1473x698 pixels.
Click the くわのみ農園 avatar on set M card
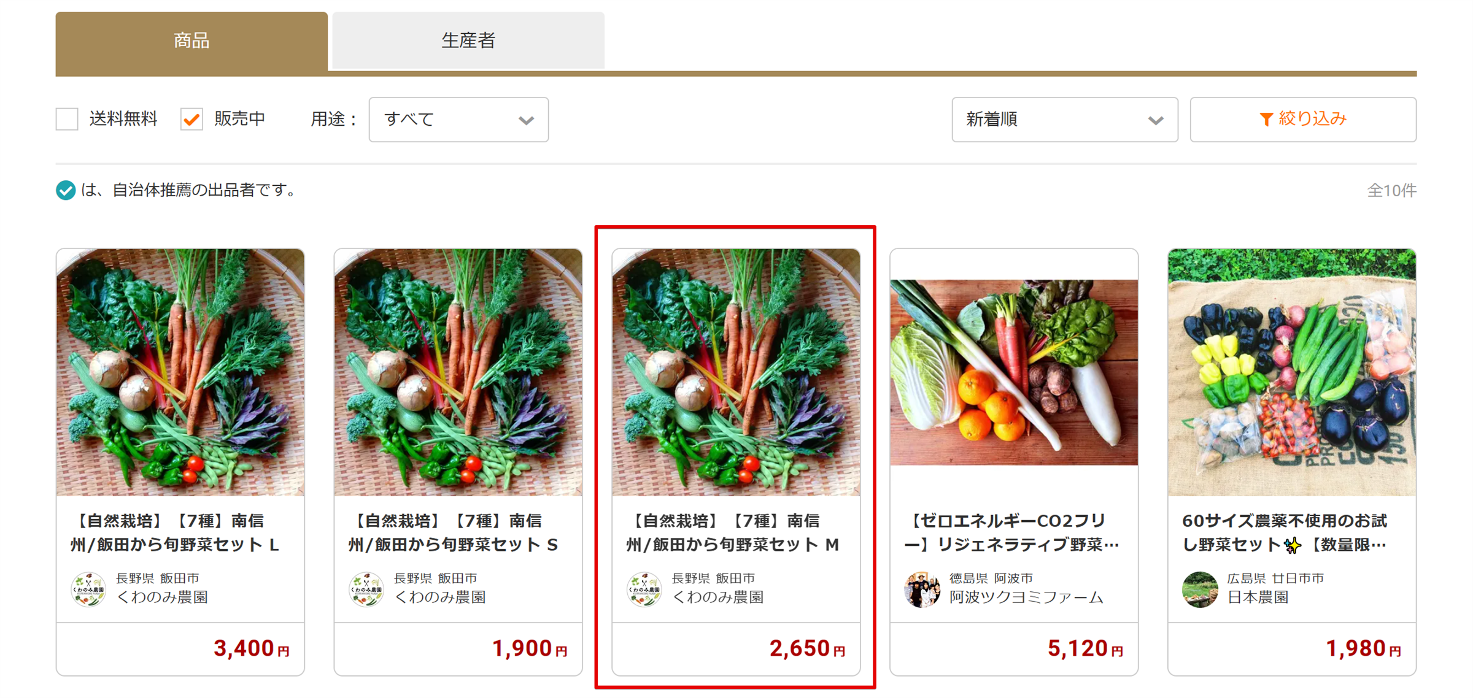pos(644,589)
